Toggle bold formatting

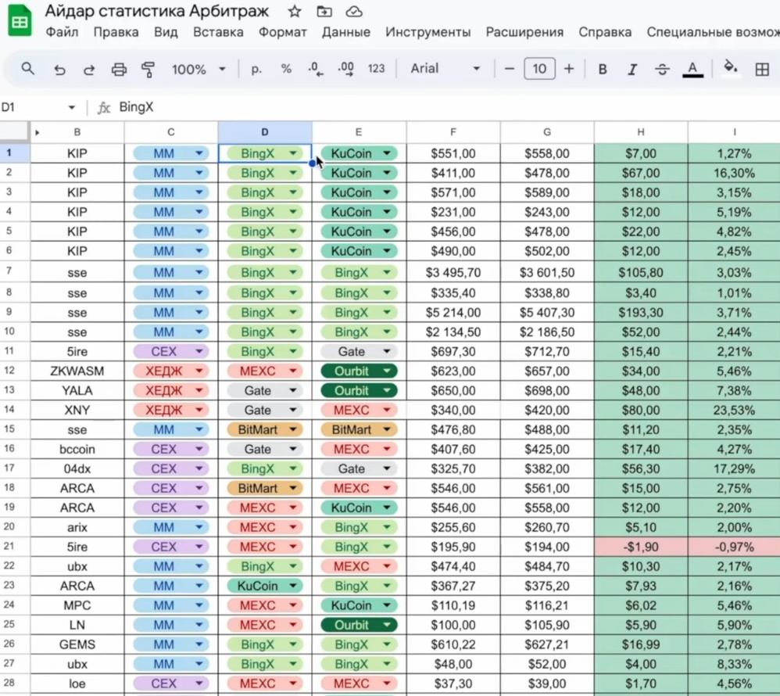pyautogui.click(x=603, y=69)
